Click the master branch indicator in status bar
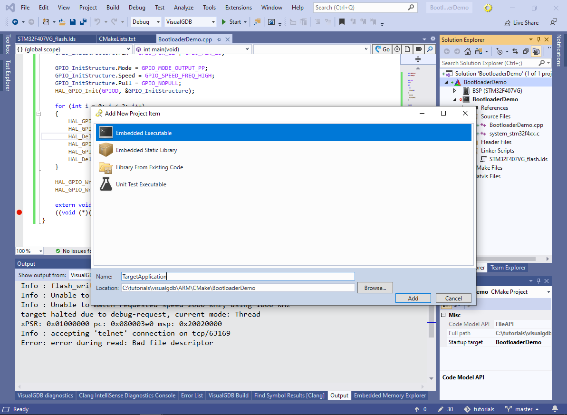This screenshot has height=415, width=567. (x=522, y=409)
